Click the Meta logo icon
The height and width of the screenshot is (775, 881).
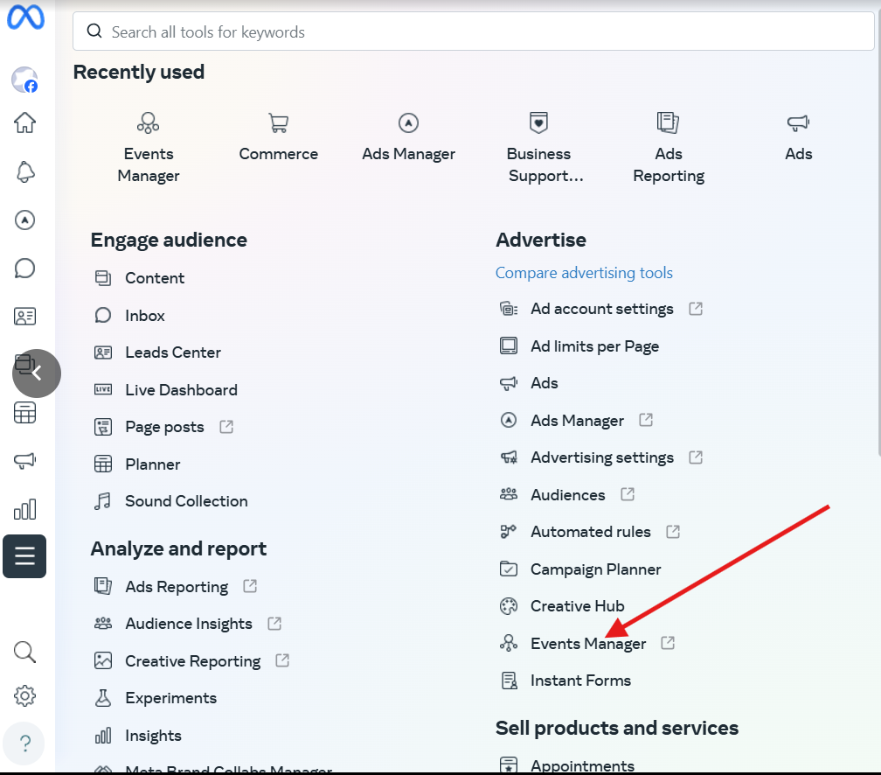pos(25,18)
